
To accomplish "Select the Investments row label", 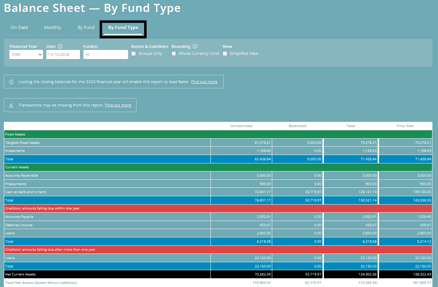I will click(x=15, y=151).
